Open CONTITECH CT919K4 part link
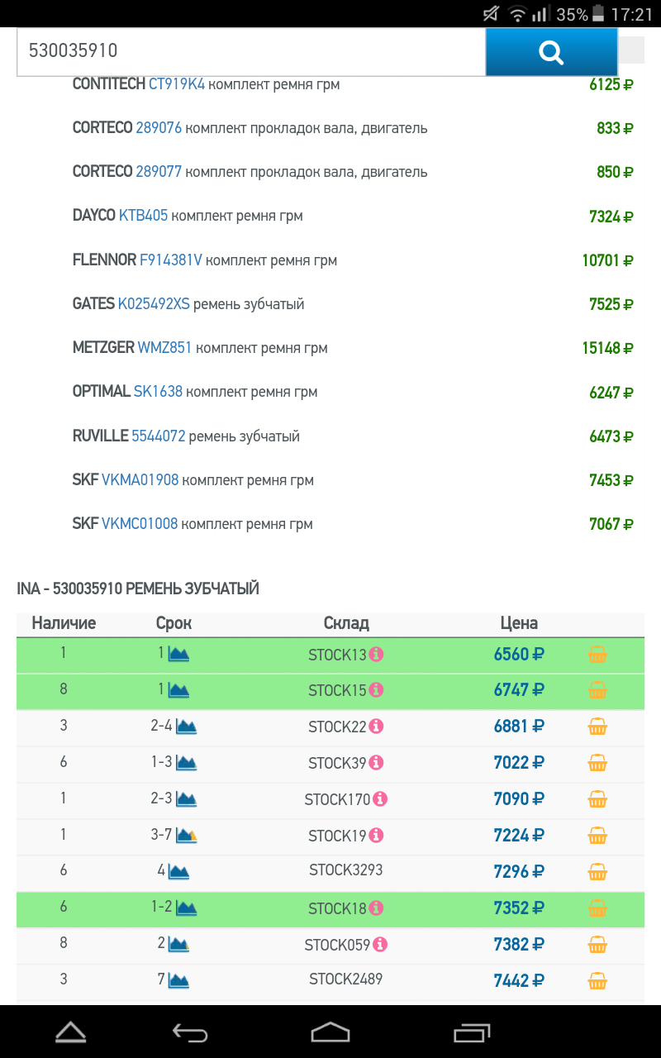 tap(177, 84)
